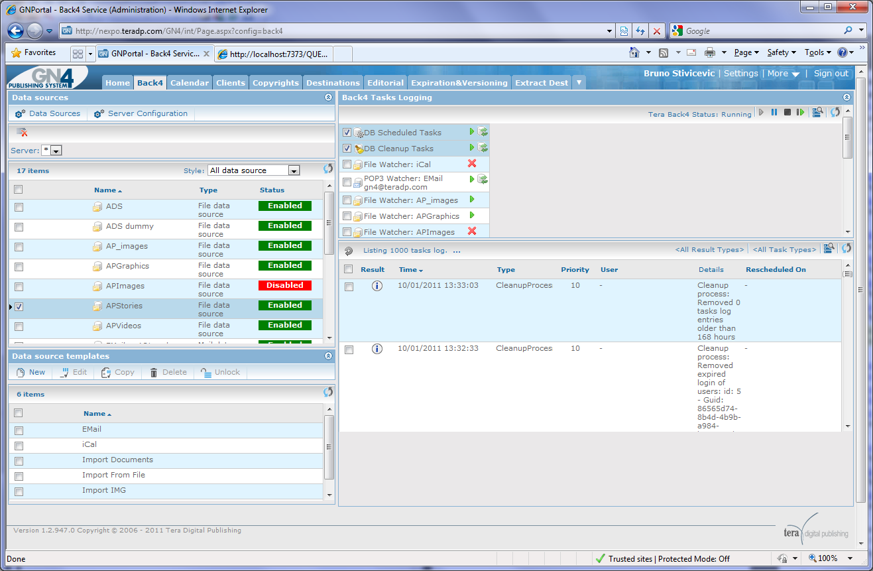Viewport: 873px width, 571px height.
Task: Click the info icon of first log entry
Action: click(x=377, y=286)
